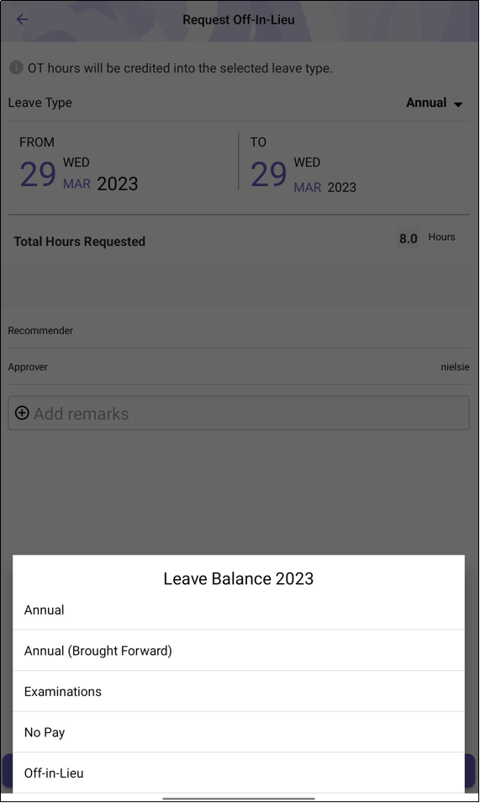Click the TO year 2023 text
Viewport: 480px width, 803px height.
(342, 188)
